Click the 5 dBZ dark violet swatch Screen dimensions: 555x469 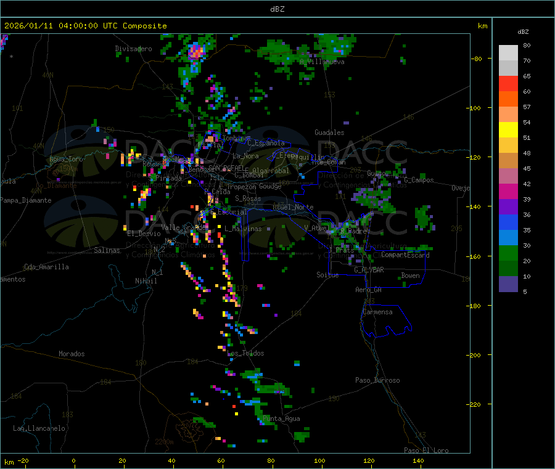(508, 284)
